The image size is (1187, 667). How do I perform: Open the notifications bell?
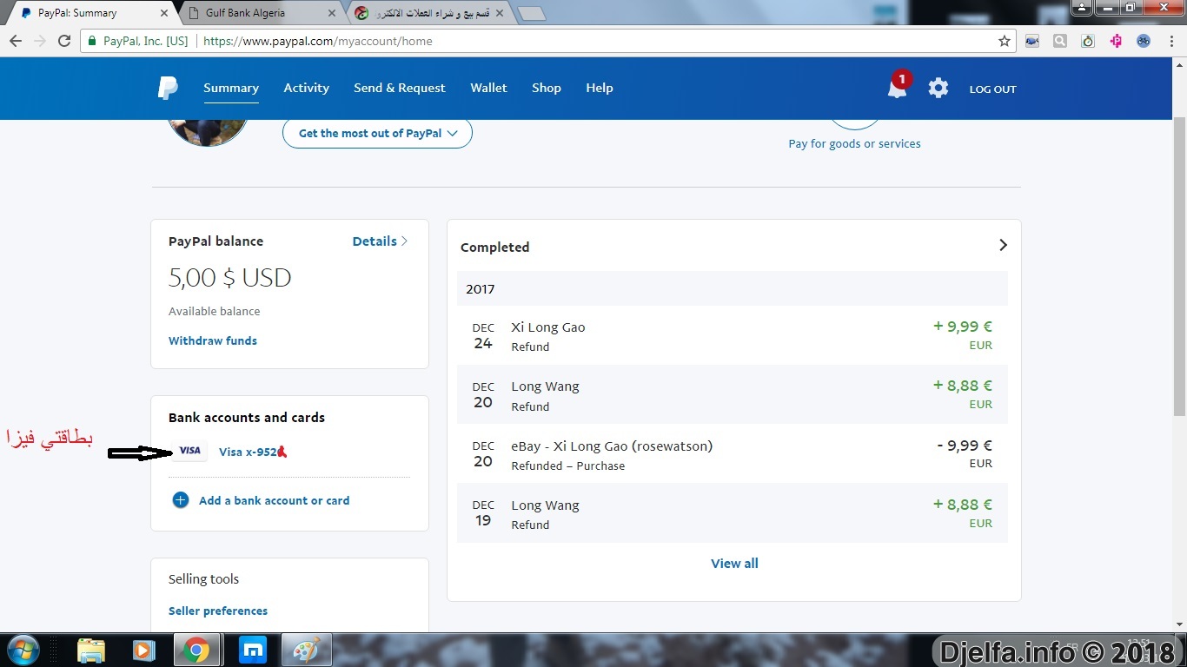click(897, 88)
